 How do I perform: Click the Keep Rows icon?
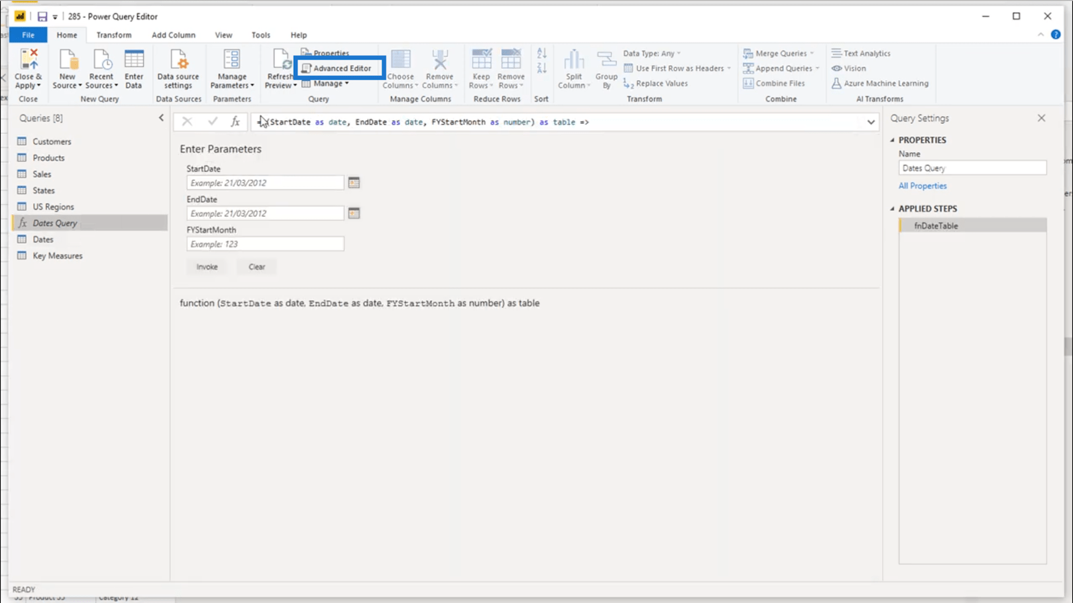click(x=482, y=60)
